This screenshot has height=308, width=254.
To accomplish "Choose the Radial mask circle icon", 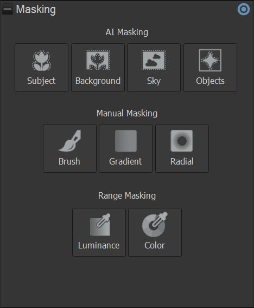I will 181,141.
